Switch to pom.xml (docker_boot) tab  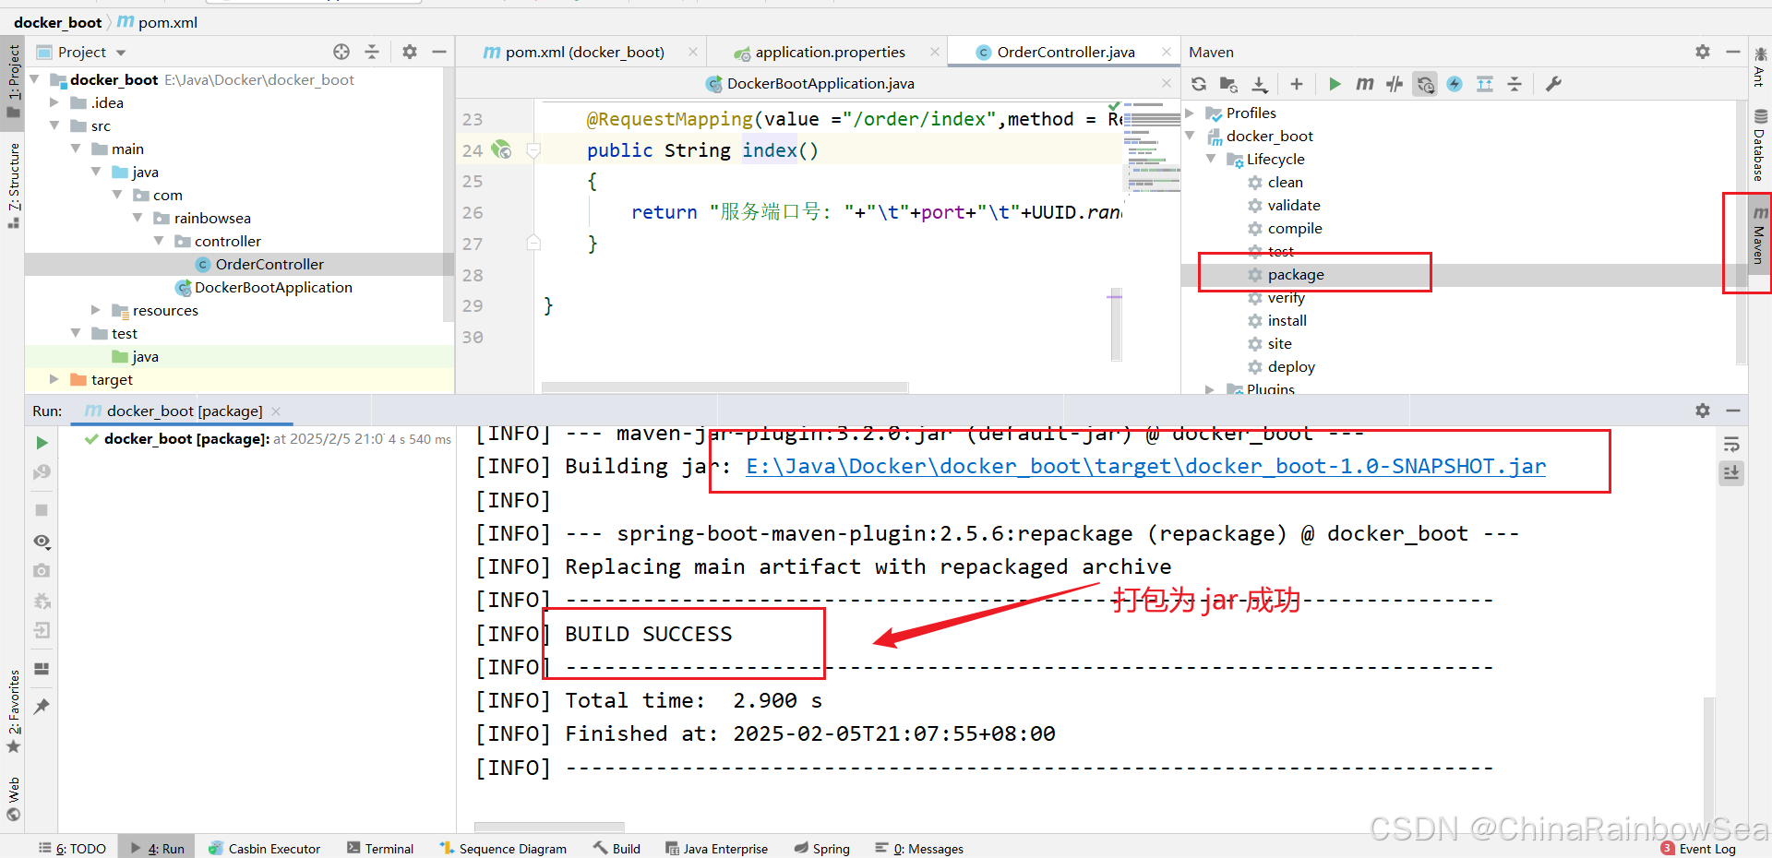pos(584,52)
